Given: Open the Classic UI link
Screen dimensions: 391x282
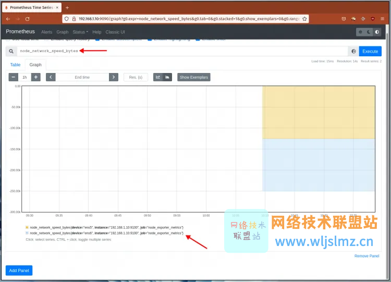Looking at the screenshot, I should 115,32.
